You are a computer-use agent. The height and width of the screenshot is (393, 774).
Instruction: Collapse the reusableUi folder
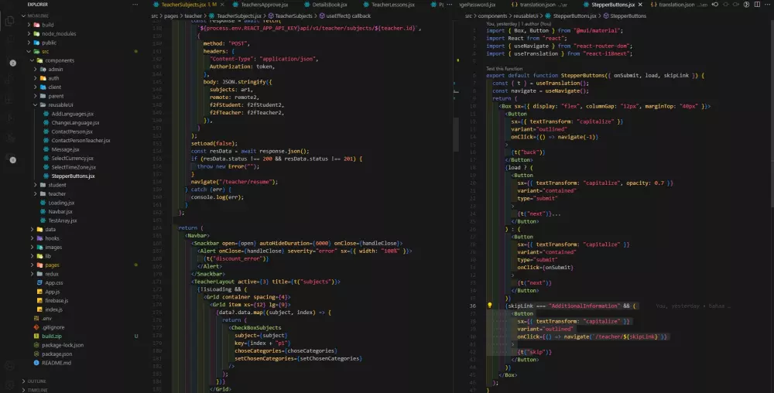(36, 104)
